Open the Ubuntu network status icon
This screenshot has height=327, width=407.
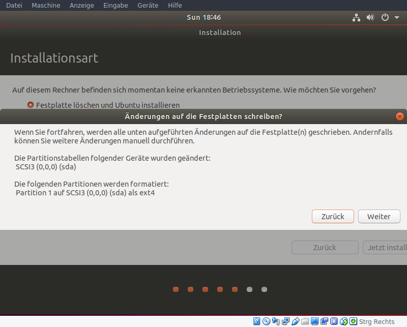point(356,17)
